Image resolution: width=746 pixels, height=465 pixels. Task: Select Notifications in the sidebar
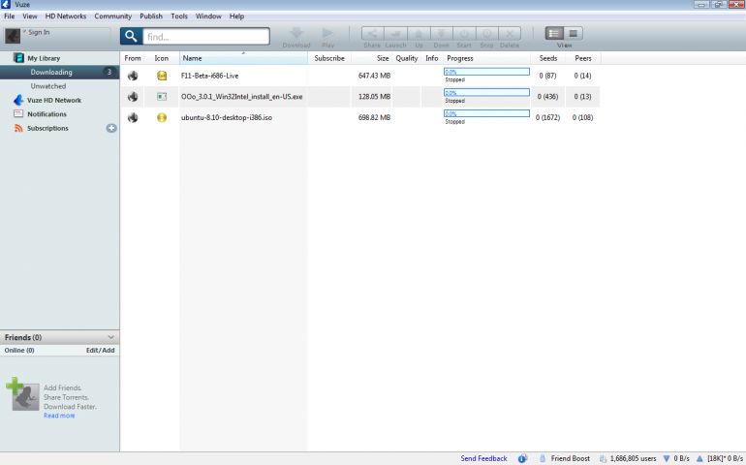coord(47,114)
